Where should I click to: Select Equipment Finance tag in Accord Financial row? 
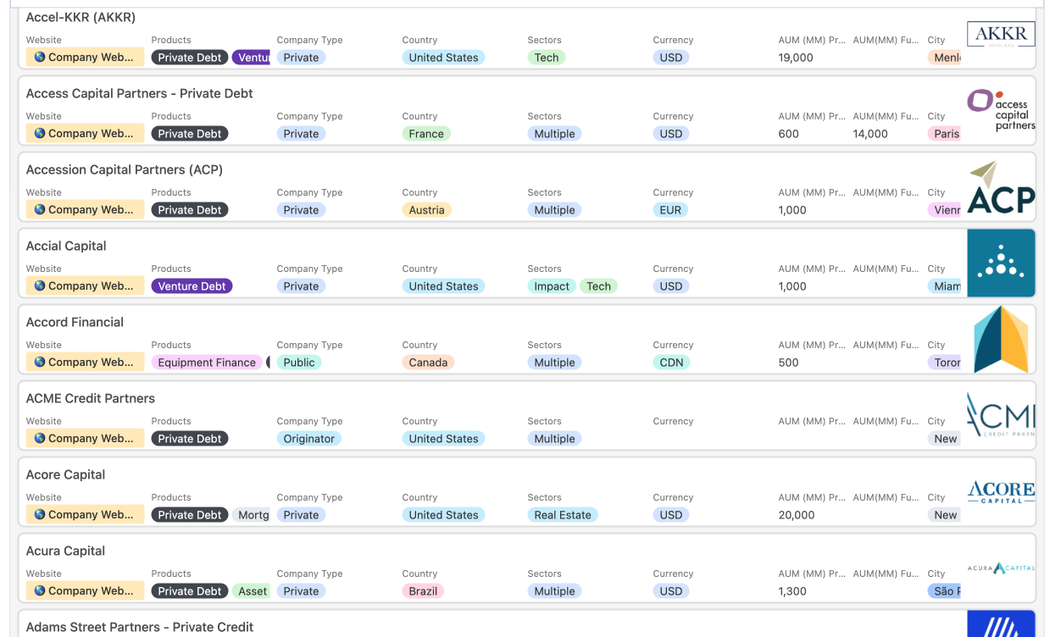click(207, 363)
